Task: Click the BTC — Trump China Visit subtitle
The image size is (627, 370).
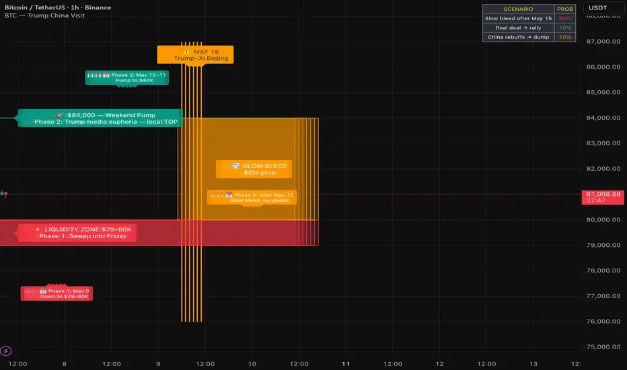Action: [44, 15]
